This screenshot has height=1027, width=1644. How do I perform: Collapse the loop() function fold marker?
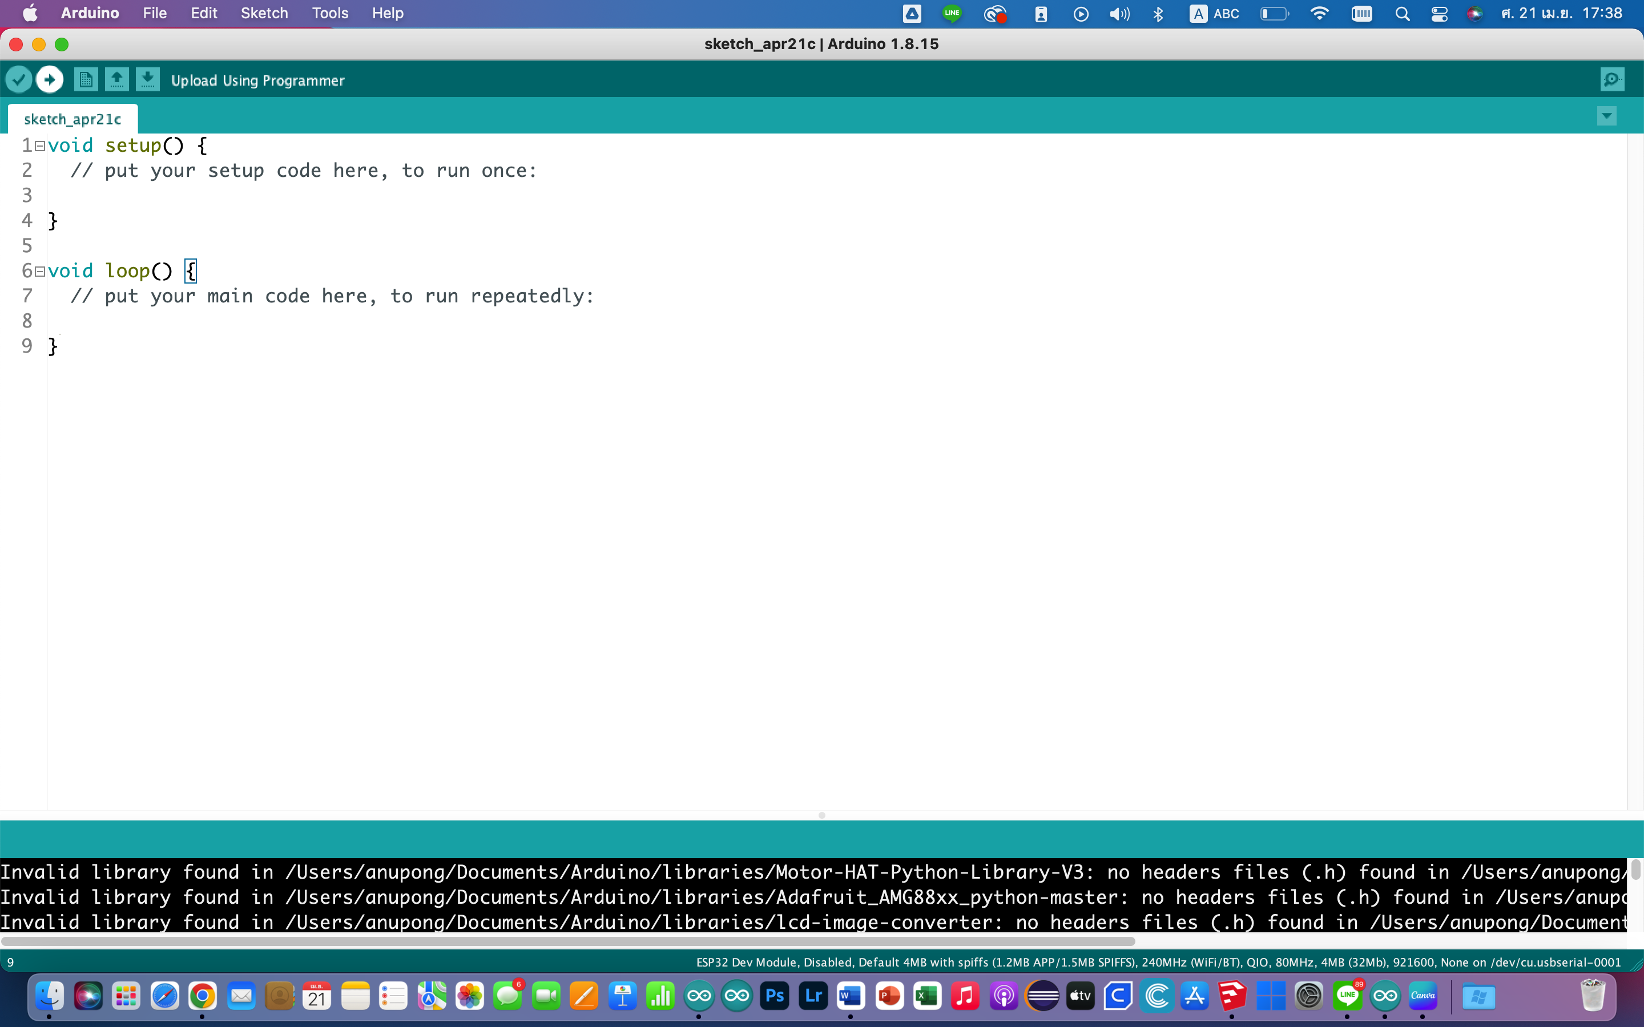(40, 272)
